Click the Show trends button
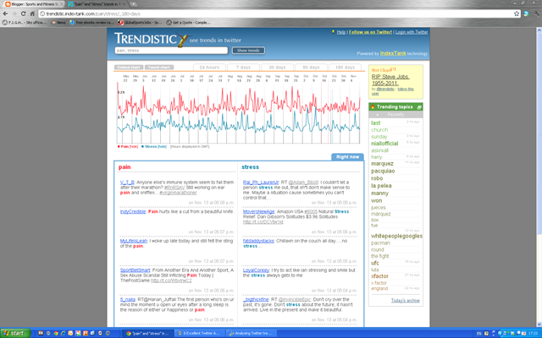This screenshot has height=338, width=542. tap(248, 51)
